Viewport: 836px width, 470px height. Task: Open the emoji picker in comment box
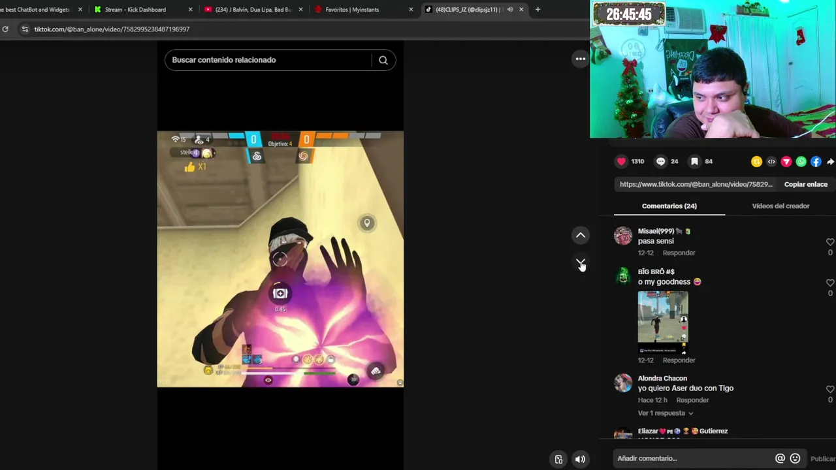tap(795, 458)
